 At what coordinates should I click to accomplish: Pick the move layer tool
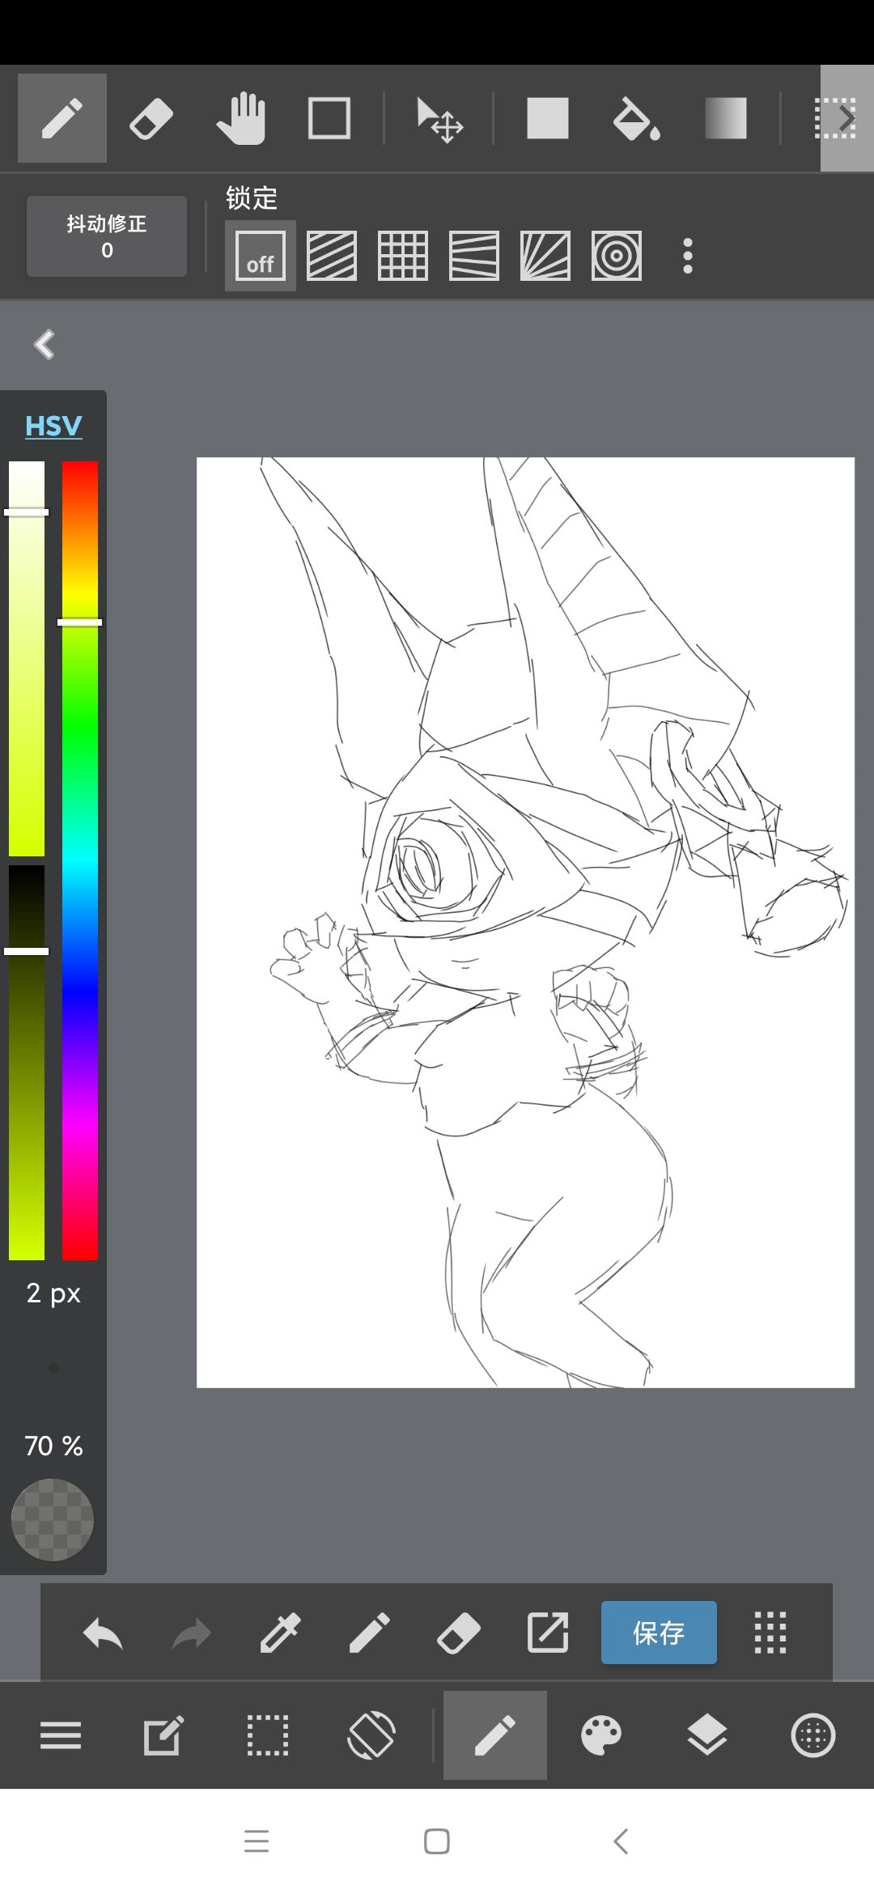pos(439,120)
